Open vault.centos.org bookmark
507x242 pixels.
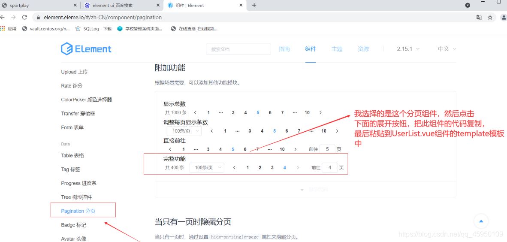click(x=46, y=28)
